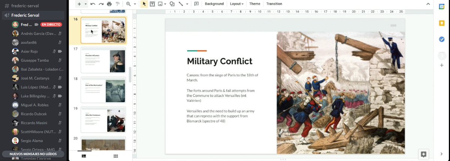Select slide 16 thumbnail Military Conflict

[103, 30]
